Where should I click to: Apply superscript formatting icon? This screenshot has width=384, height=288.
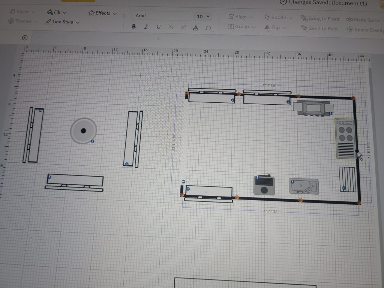coord(183,27)
